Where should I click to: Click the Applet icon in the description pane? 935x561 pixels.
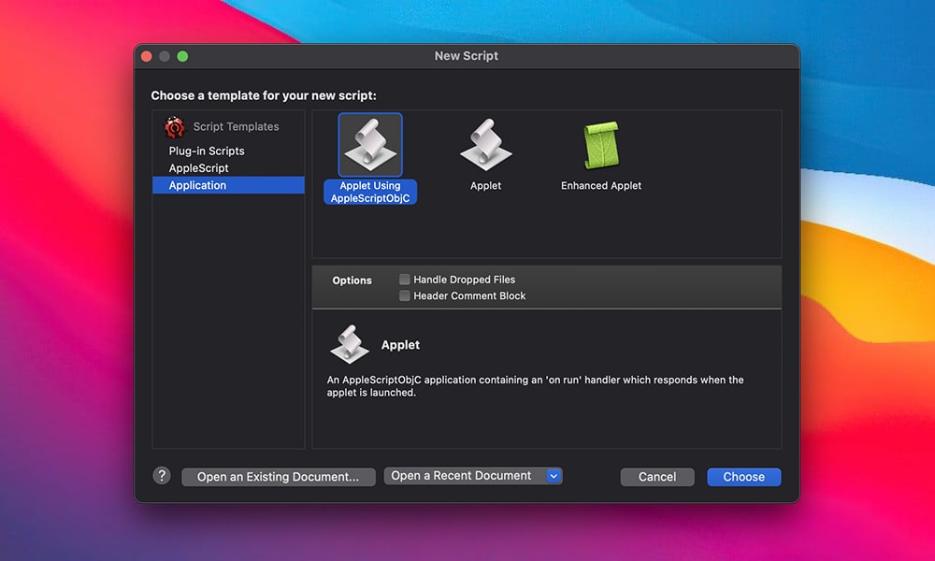point(350,345)
